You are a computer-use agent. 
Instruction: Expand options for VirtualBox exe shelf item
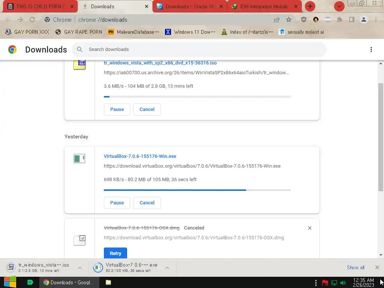click(167, 268)
